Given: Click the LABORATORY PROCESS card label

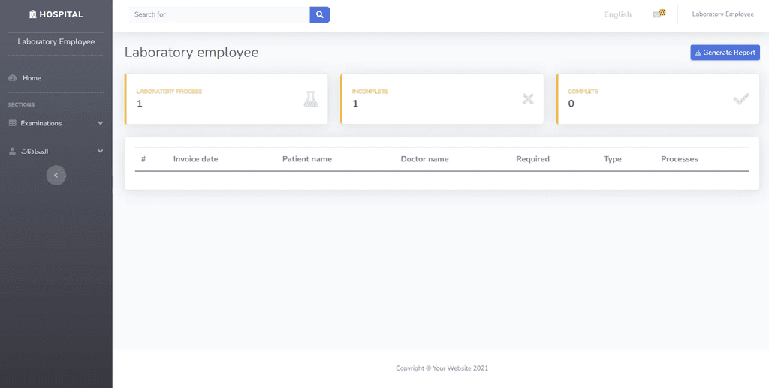Looking at the screenshot, I should point(169,92).
